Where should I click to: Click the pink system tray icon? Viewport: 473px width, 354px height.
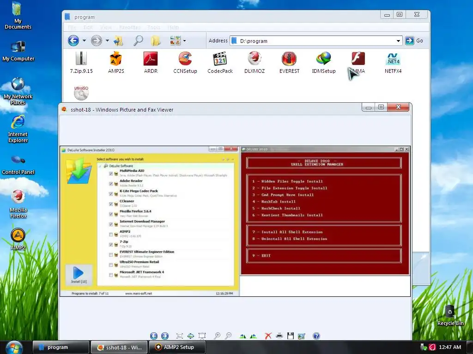pos(432,348)
